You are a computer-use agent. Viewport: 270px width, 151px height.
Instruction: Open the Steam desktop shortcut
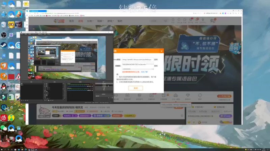click(4, 45)
